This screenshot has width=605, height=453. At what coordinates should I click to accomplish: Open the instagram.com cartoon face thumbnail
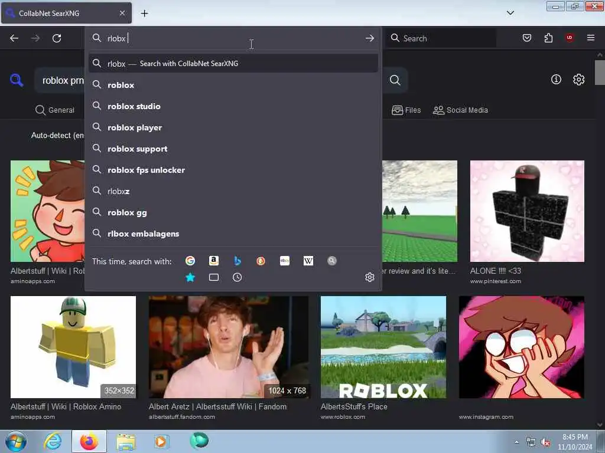[x=522, y=347]
